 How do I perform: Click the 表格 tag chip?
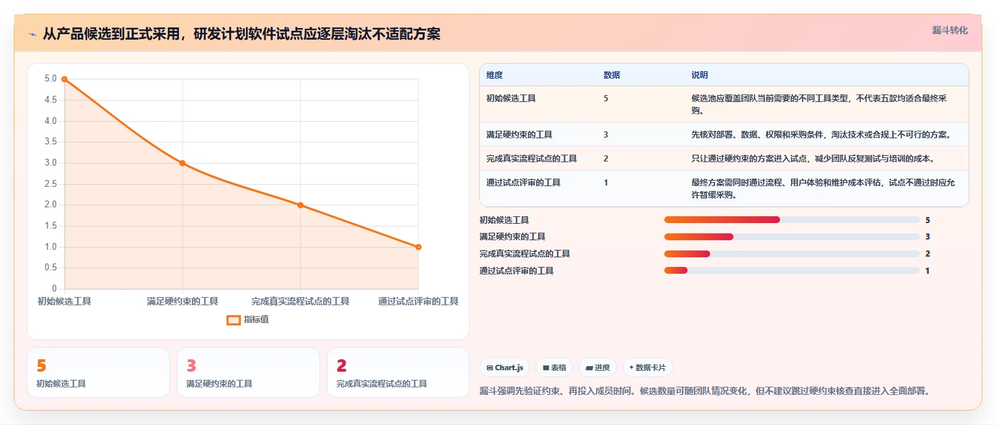click(555, 368)
